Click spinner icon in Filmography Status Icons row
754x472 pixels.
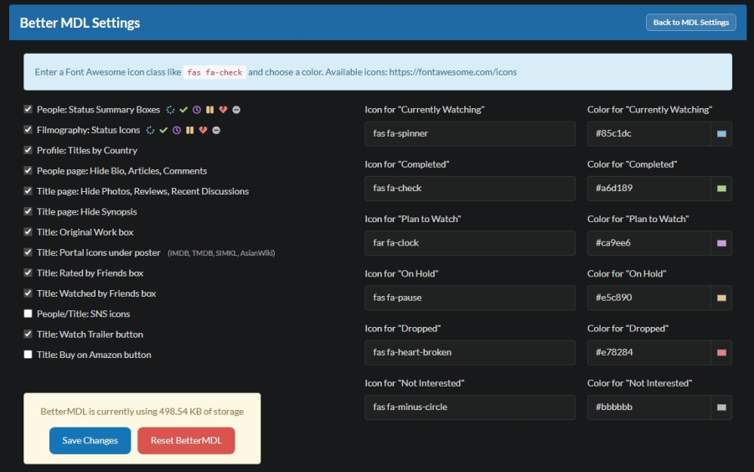tap(150, 131)
